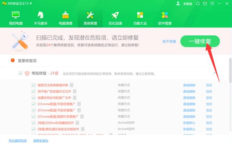The height and width of the screenshot is (145, 232).
Task: Uncheck [Chrome配置]搜索栏恶意推广 checkbox
Action: (x=33, y=116)
